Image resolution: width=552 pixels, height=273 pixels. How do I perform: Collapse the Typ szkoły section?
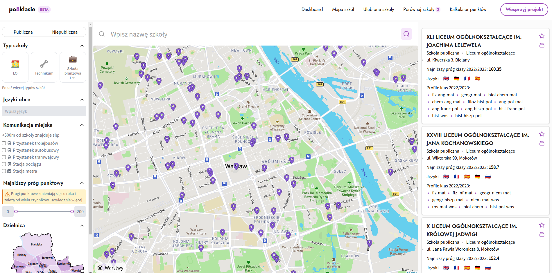coord(82,46)
